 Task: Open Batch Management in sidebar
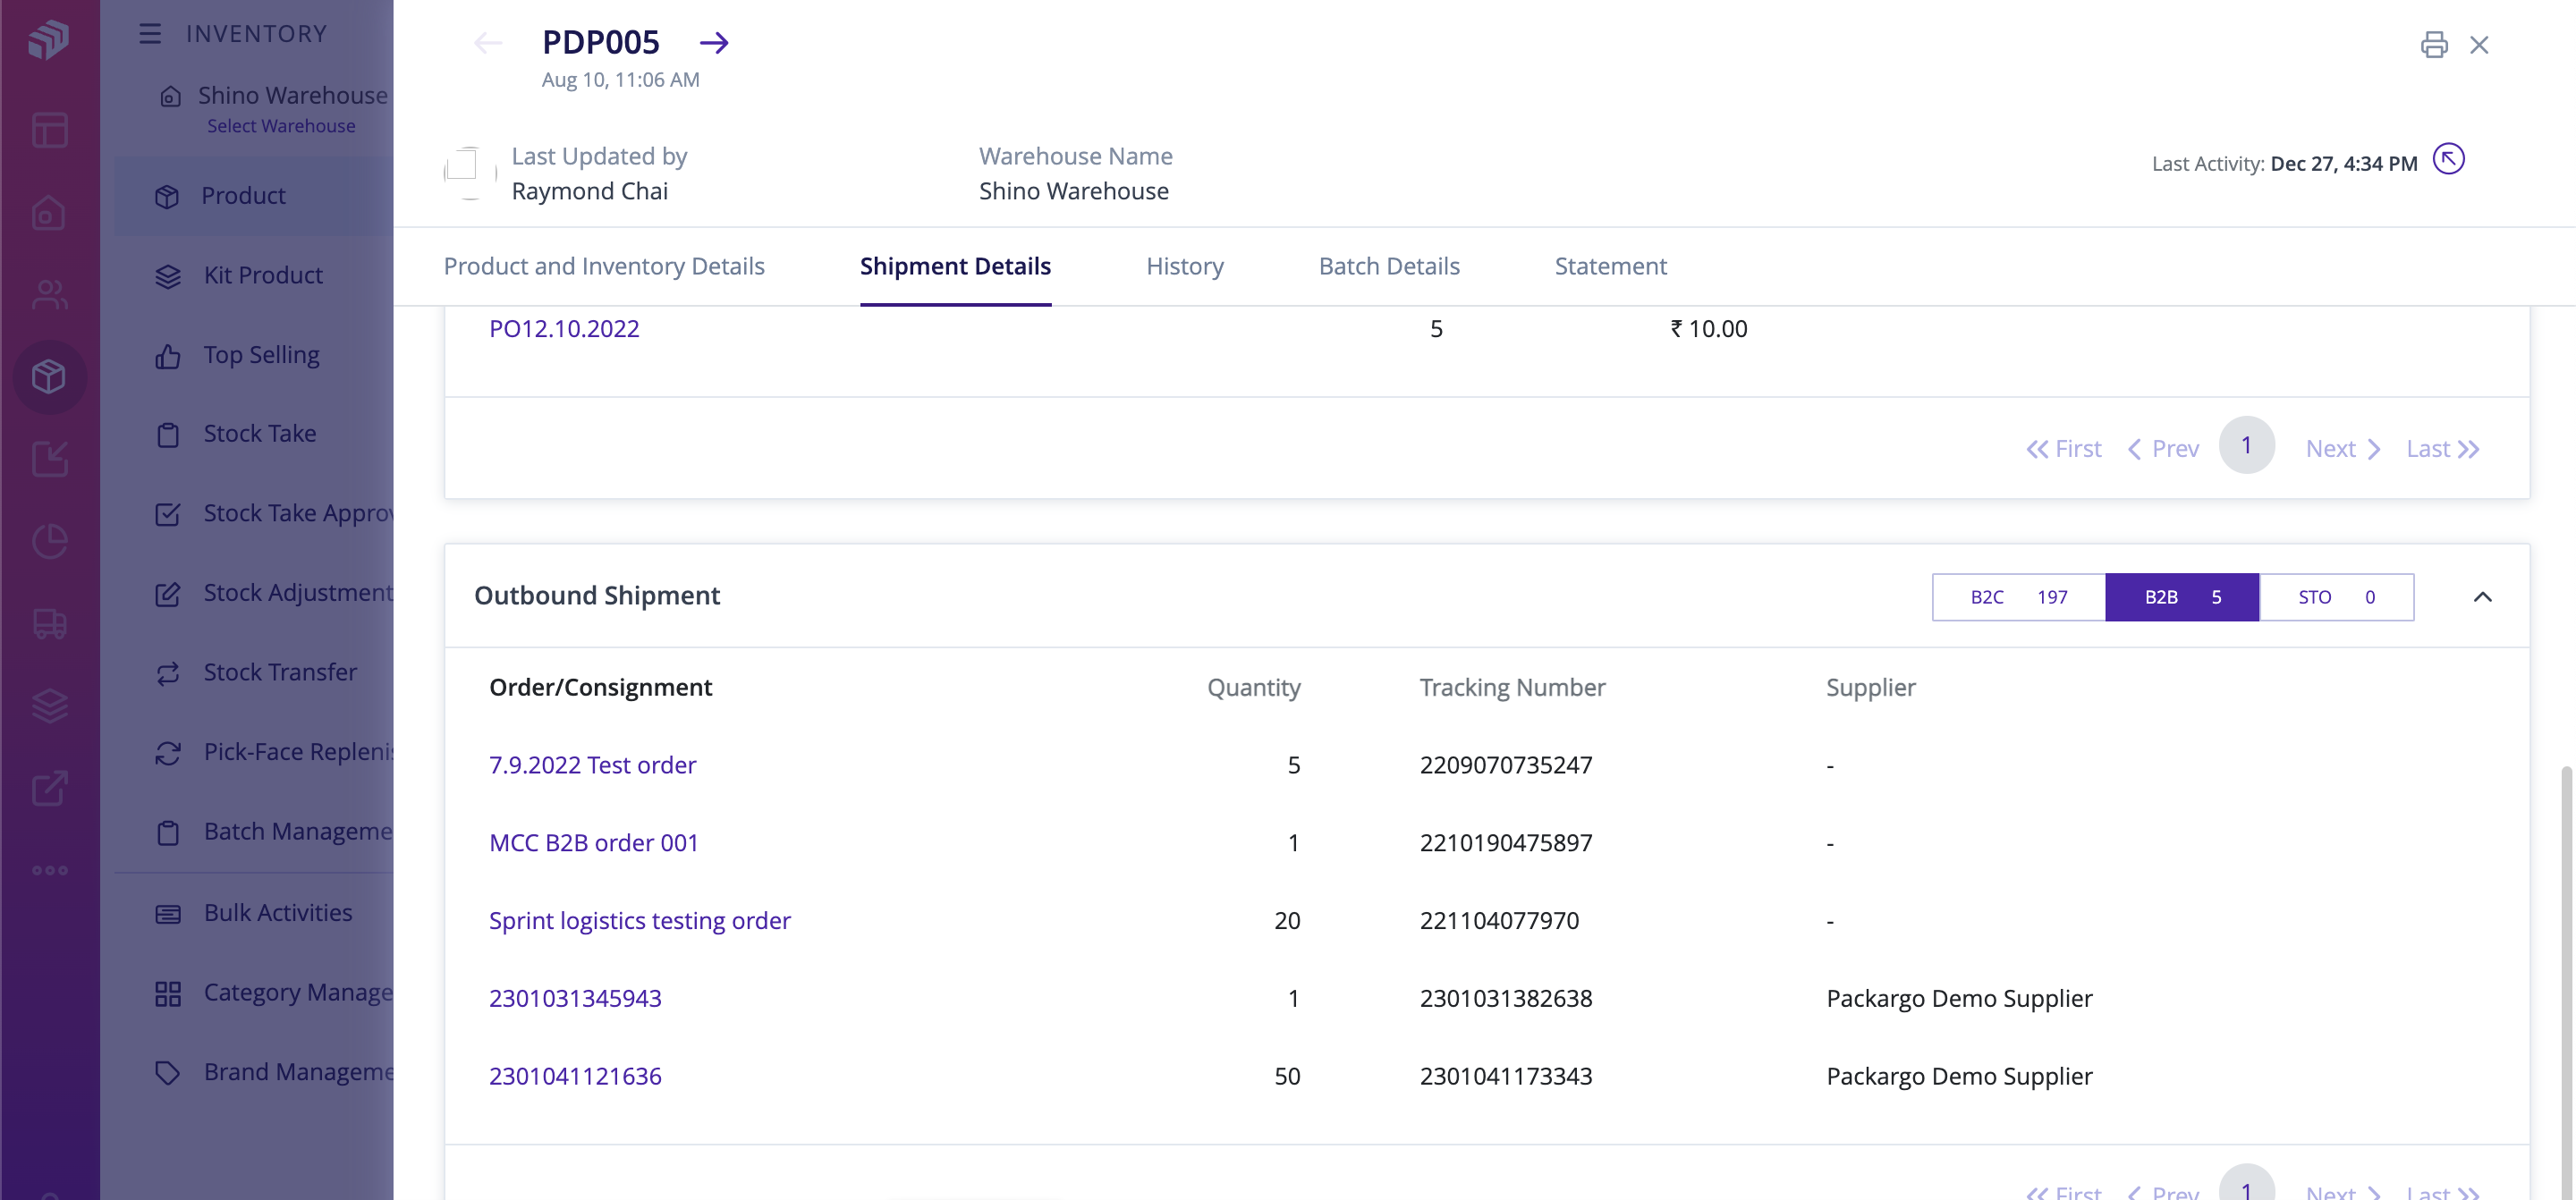click(274, 832)
